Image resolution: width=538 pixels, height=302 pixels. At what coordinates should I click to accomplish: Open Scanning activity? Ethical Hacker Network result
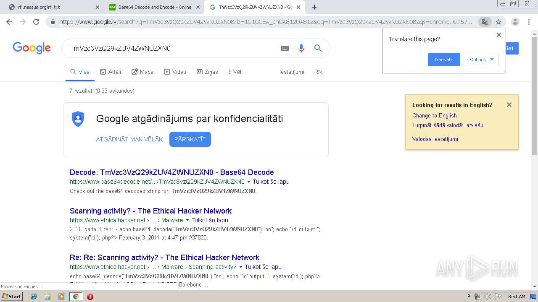point(150,211)
